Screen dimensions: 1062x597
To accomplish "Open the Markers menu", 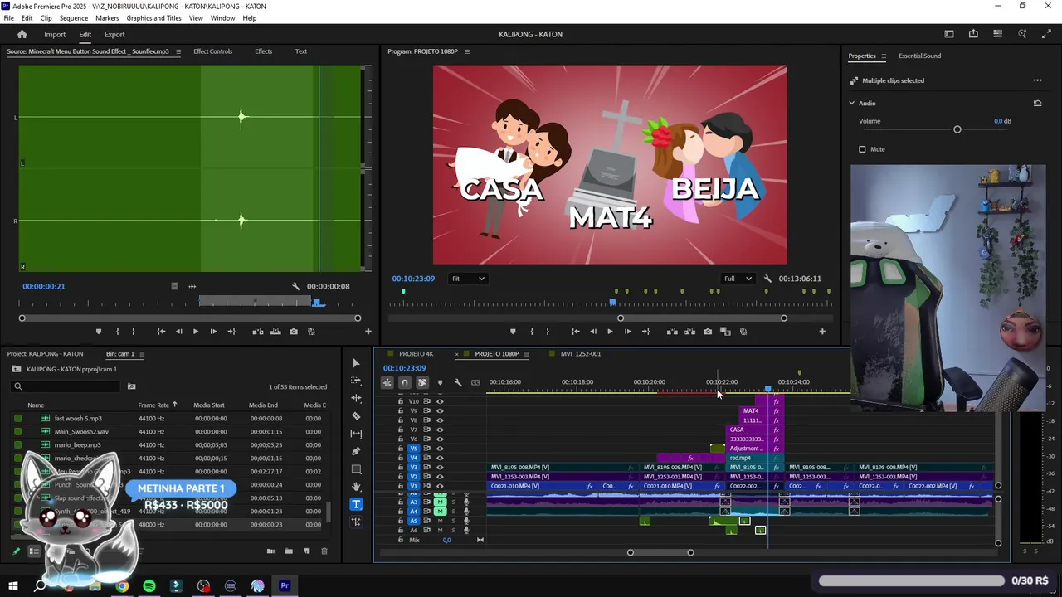I will 107,18.
